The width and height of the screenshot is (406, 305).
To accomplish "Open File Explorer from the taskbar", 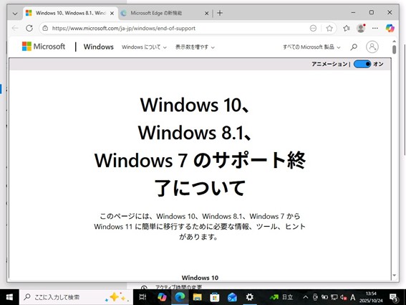I will (198, 297).
